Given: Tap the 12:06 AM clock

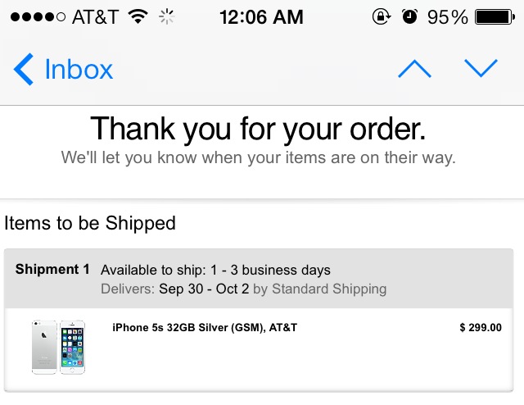Looking at the screenshot, I should pyautogui.click(x=262, y=16).
